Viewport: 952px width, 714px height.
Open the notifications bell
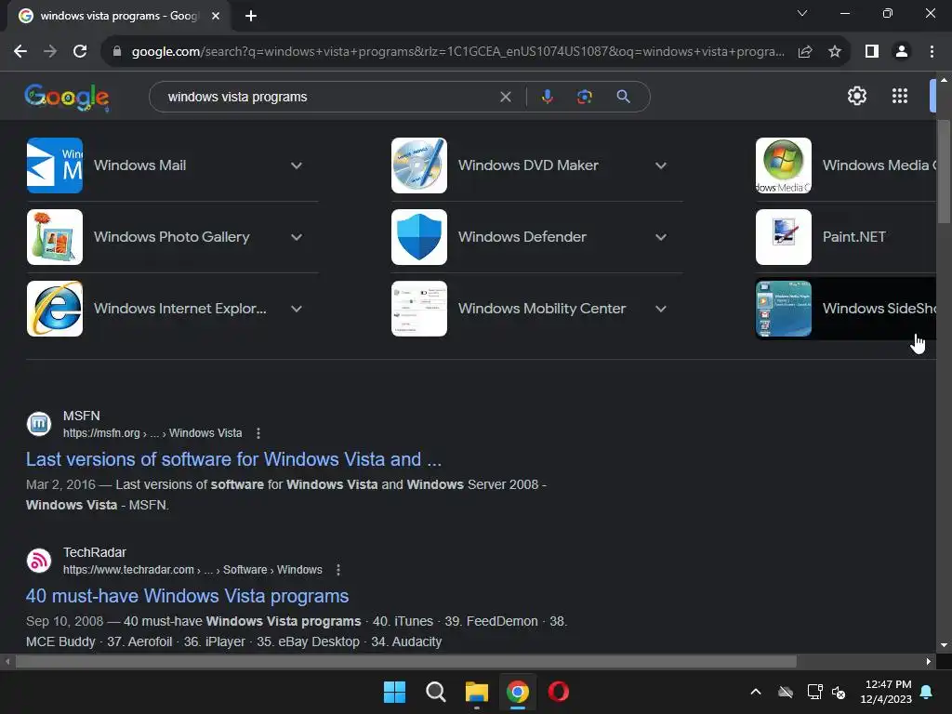[x=927, y=692]
